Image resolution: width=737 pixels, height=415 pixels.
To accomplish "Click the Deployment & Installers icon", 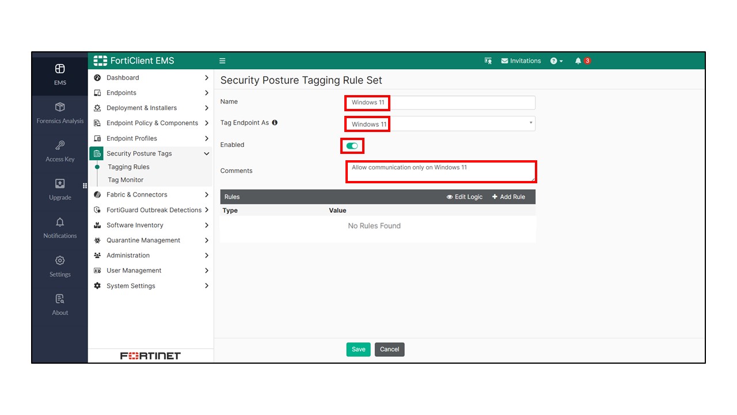I will (97, 108).
